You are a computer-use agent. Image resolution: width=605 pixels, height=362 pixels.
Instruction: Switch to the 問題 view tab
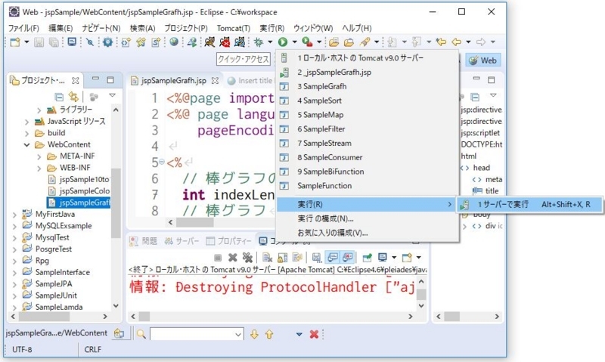click(144, 241)
